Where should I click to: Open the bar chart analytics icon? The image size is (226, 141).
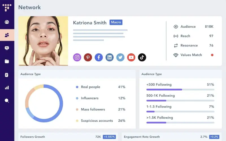7,88
